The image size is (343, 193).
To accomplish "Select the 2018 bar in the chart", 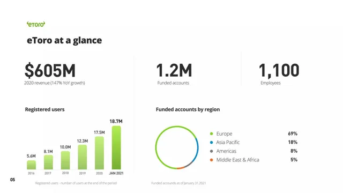I will point(65,160).
